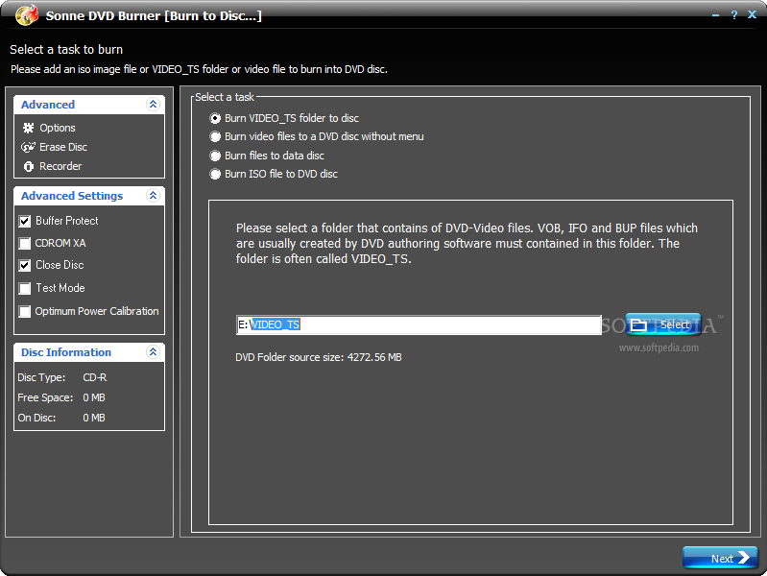
Task: Click the On Disc label
Action: 36,418
